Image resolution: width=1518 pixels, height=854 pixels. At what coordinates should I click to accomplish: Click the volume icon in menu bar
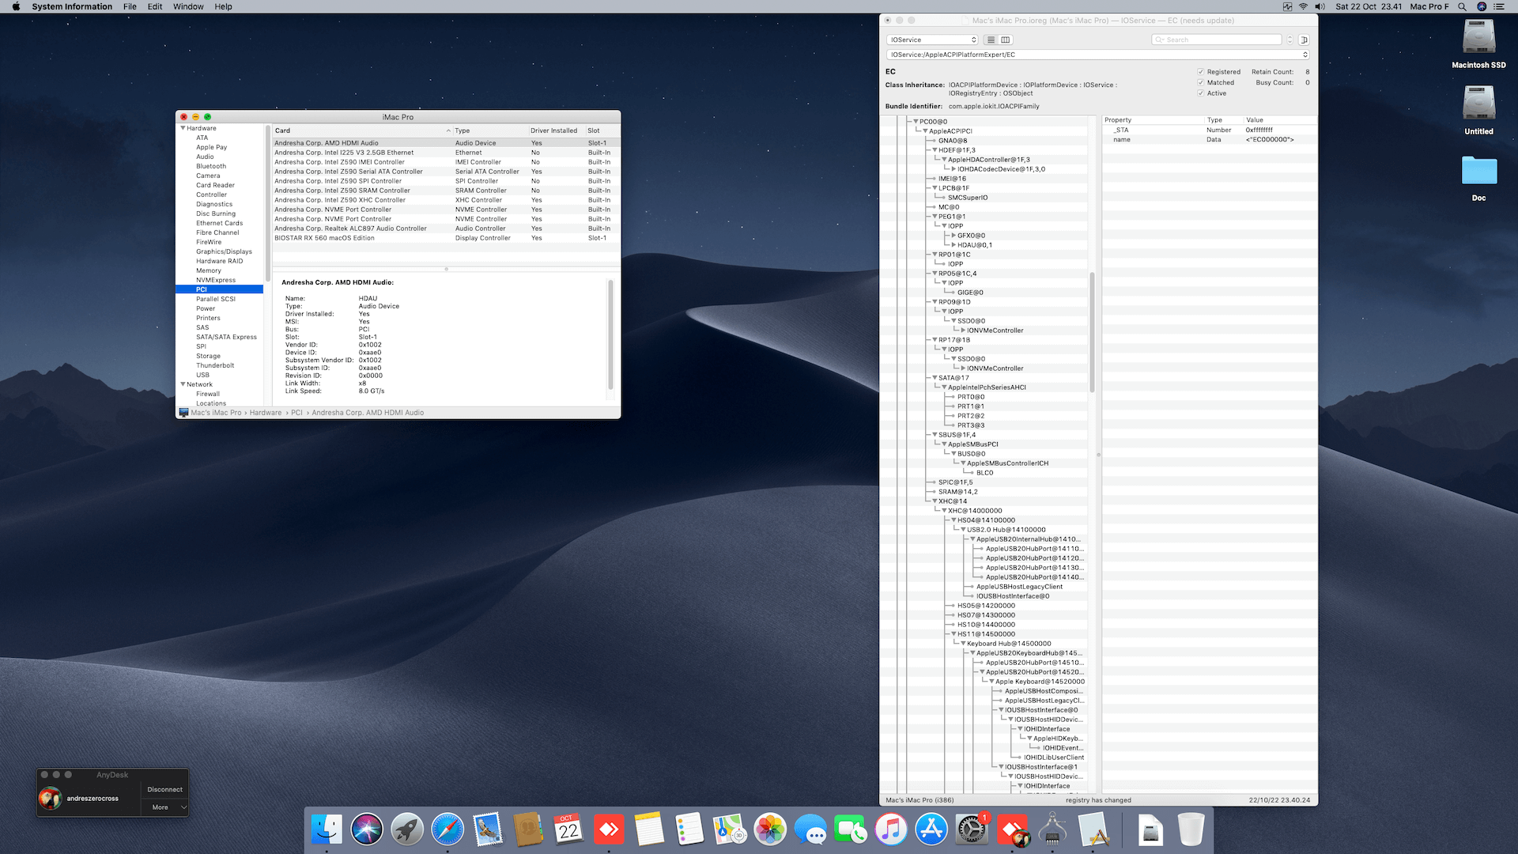click(1320, 6)
